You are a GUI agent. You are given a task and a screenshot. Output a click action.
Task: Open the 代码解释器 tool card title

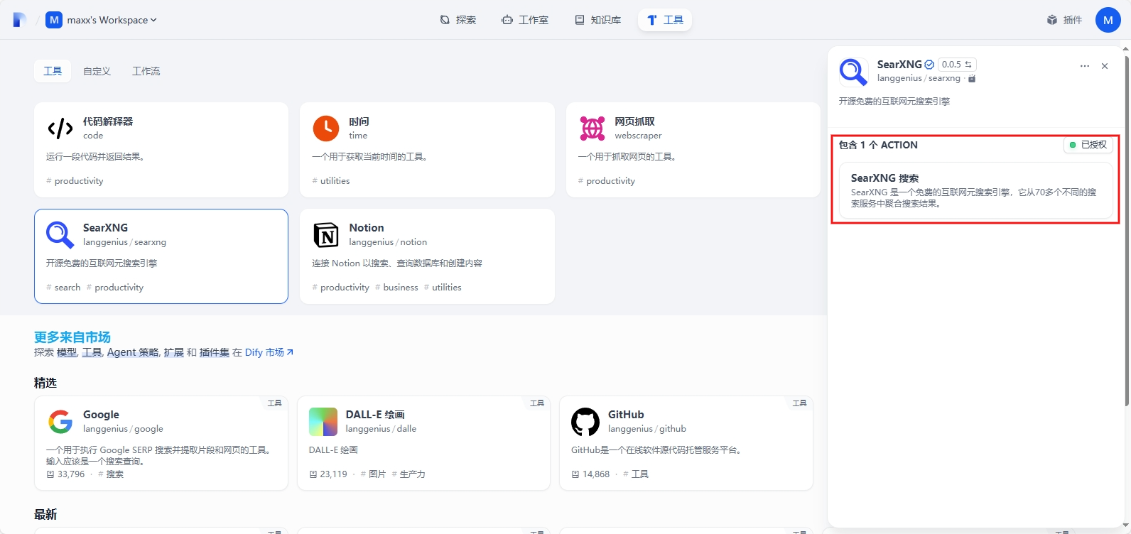(x=108, y=121)
